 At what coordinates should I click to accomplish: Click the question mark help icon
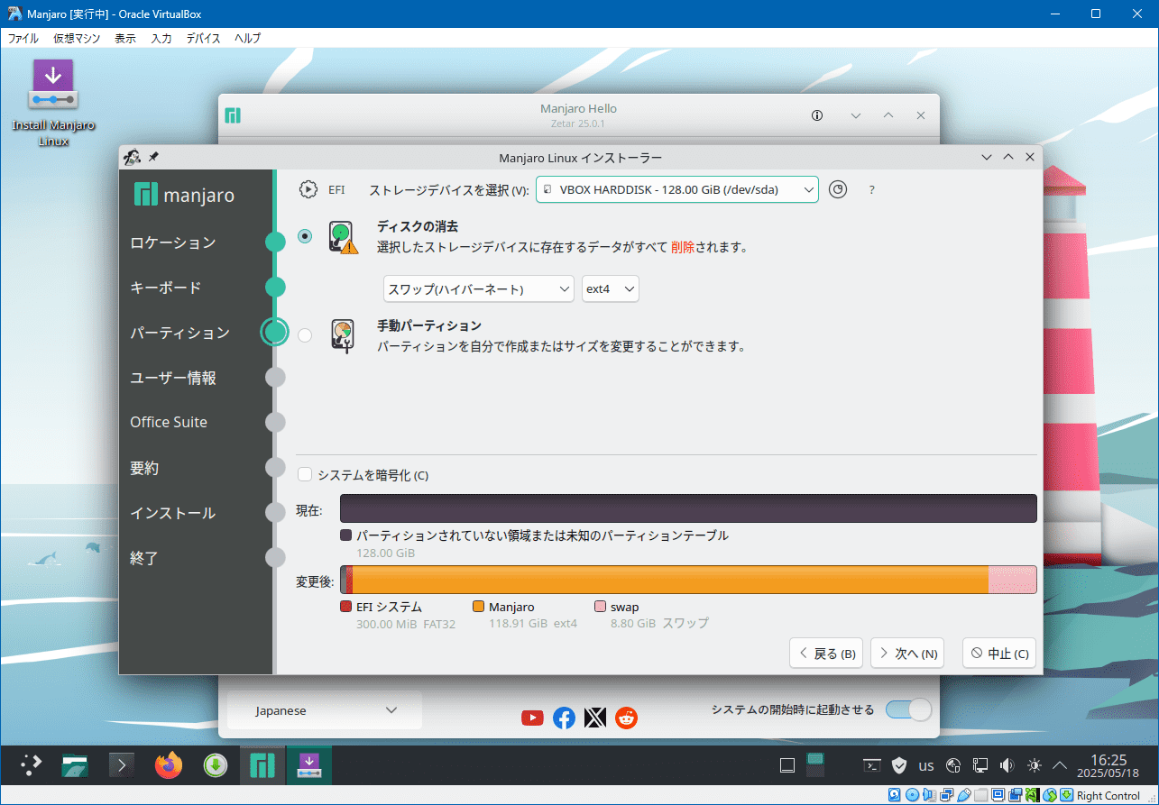point(871,190)
